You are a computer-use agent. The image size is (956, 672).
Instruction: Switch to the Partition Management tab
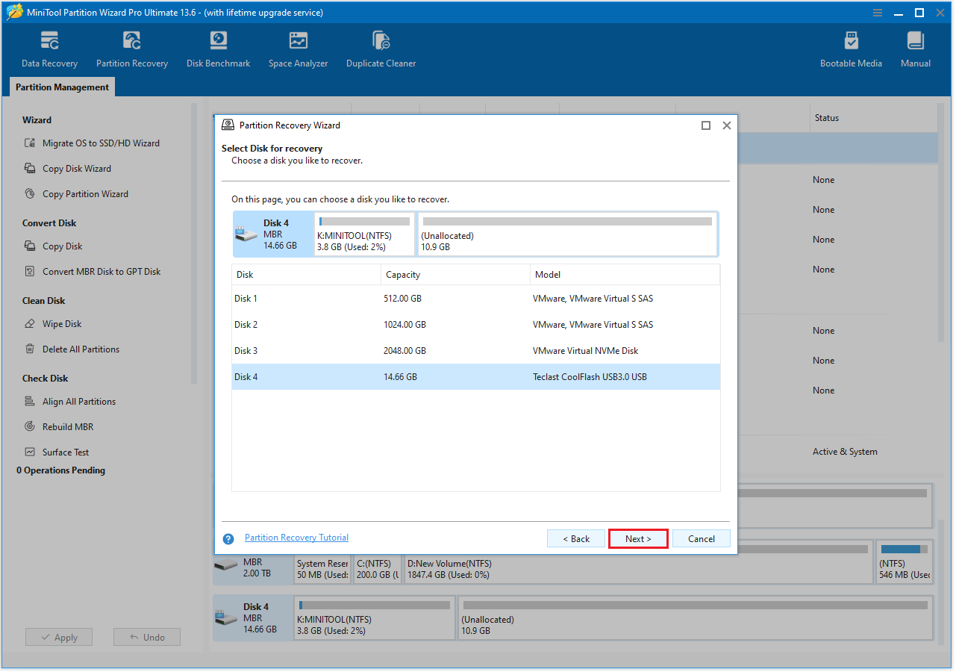point(62,87)
